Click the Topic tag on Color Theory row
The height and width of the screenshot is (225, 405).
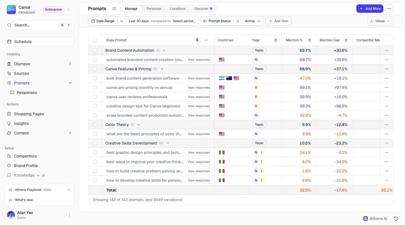pyautogui.click(x=259, y=125)
